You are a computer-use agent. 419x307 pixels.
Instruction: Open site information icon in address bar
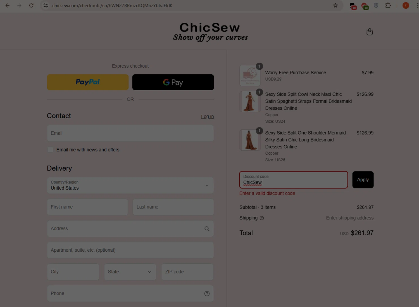tap(46, 5)
